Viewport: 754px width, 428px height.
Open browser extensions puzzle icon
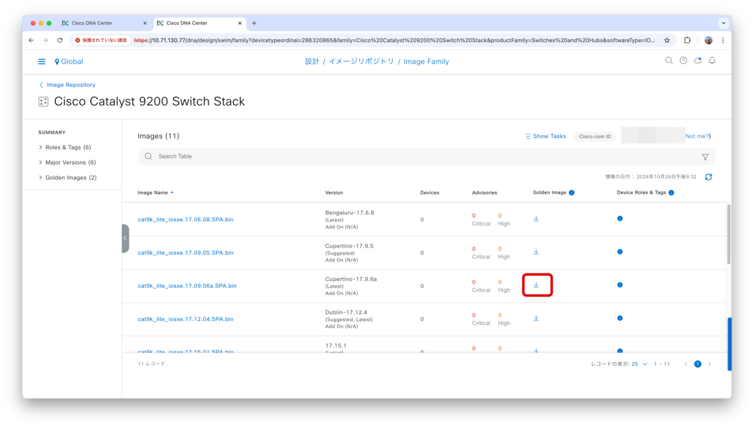click(687, 40)
